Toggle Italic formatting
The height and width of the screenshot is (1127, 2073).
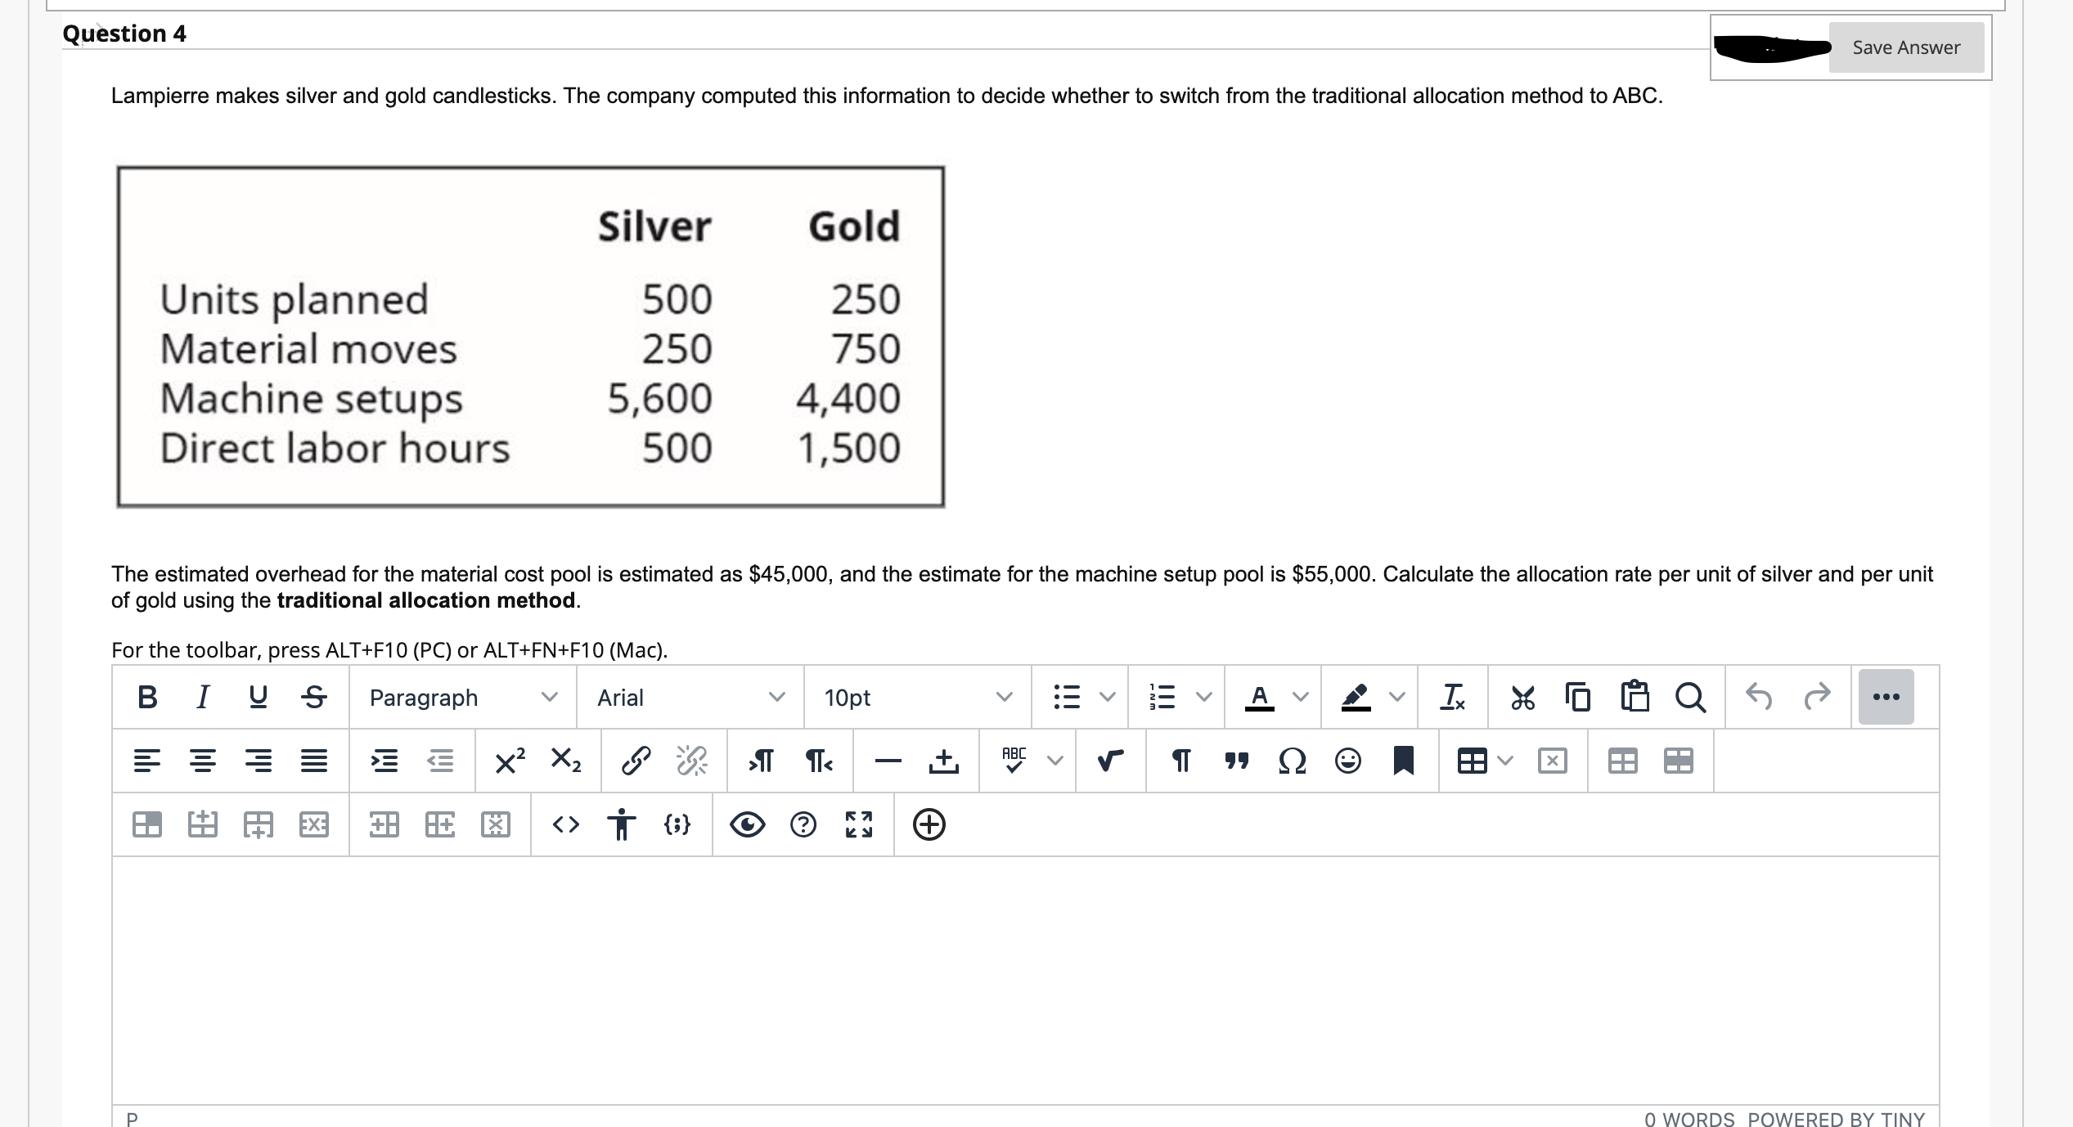pos(202,698)
